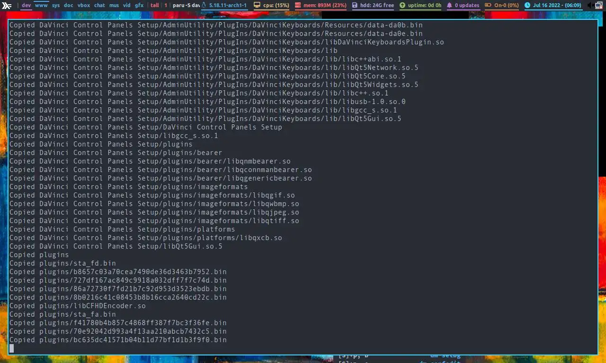This screenshot has height=363, width=606.
Task: Click the plugins/f41780b4b857c4868ff387f7bc3f36fe.bin line
Action: tap(118, 323)
